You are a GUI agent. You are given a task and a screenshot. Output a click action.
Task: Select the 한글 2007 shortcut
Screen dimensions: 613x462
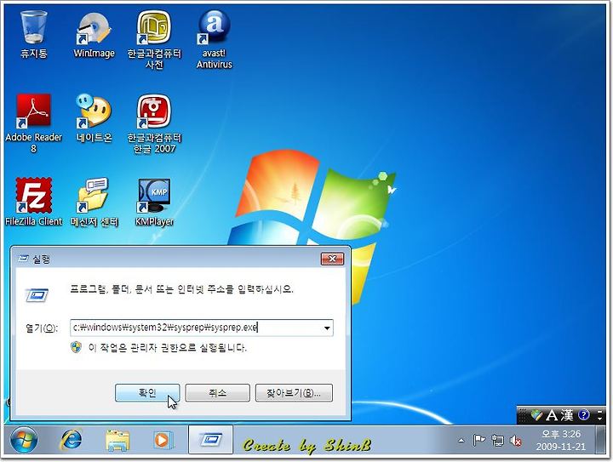[154, 123]
